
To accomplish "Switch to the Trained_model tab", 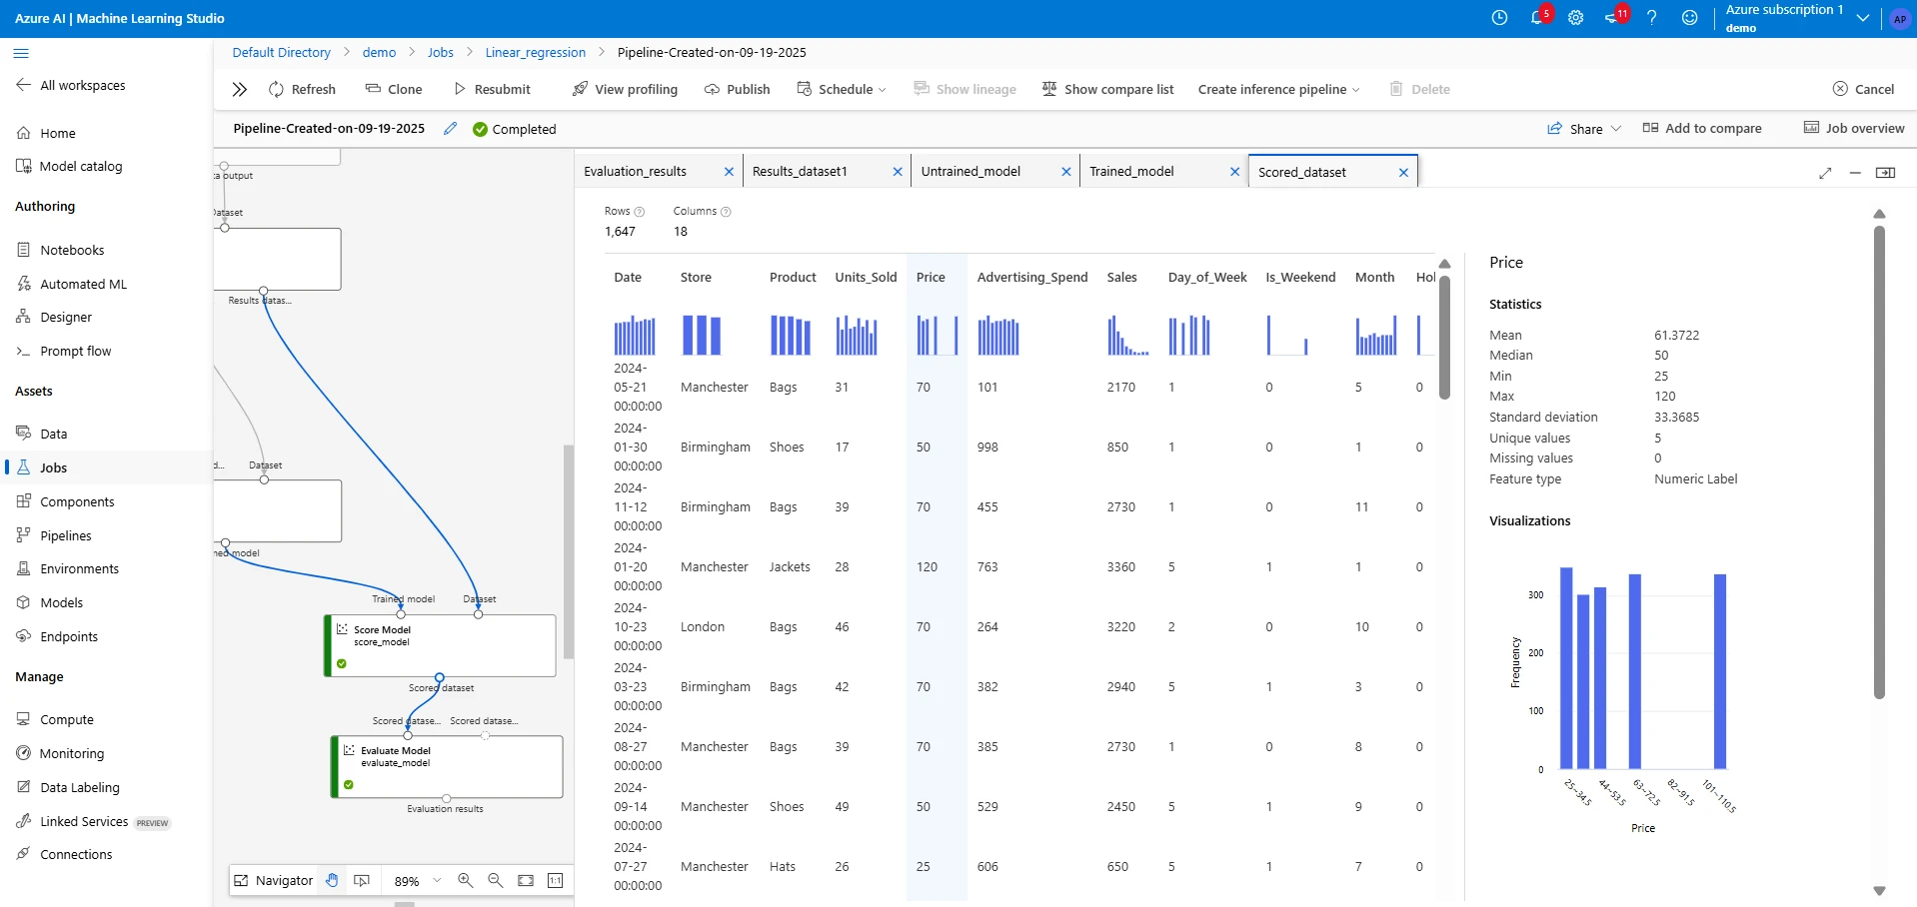I will [x=1132, y=171].
